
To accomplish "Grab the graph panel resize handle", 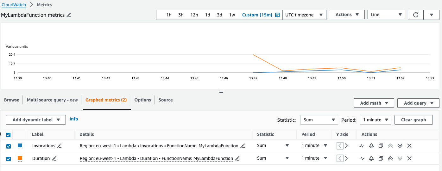I will (221, 92).
